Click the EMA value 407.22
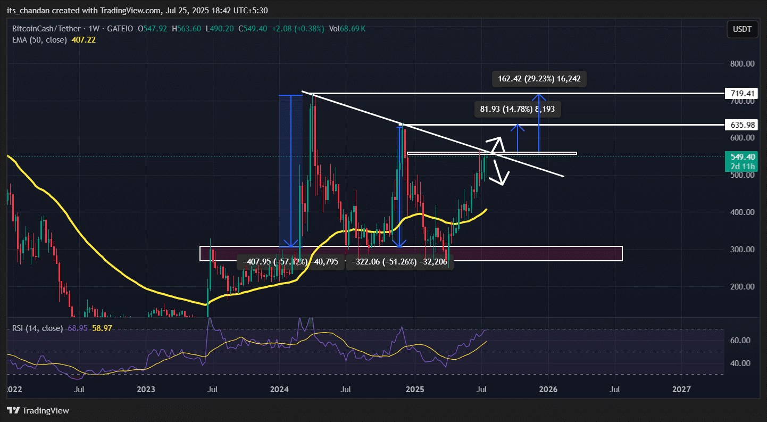 (x=83, y=40)
